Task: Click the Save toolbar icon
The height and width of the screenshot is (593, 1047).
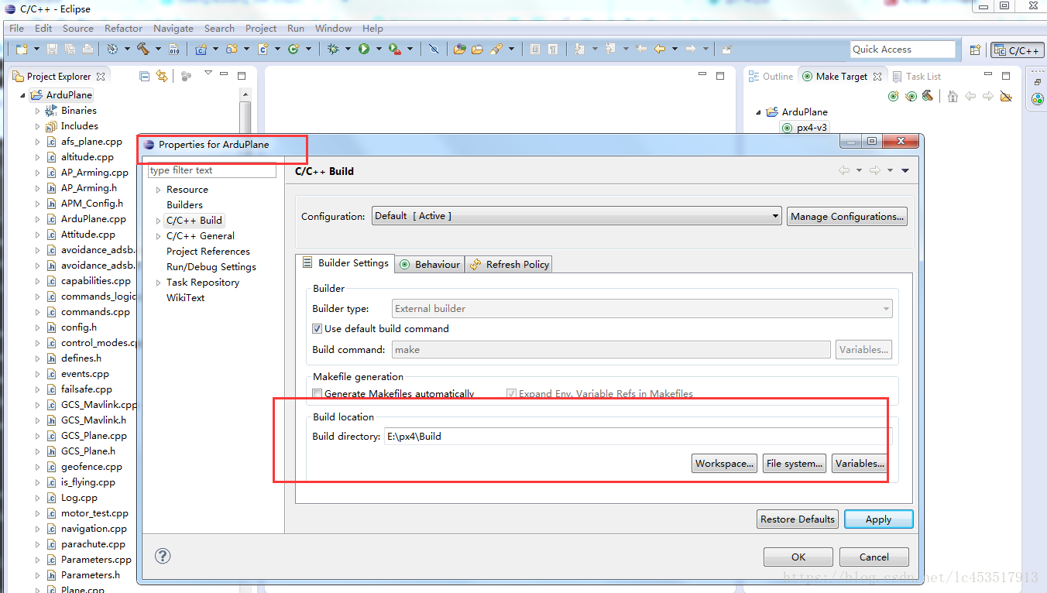Action: click(53, 49)
